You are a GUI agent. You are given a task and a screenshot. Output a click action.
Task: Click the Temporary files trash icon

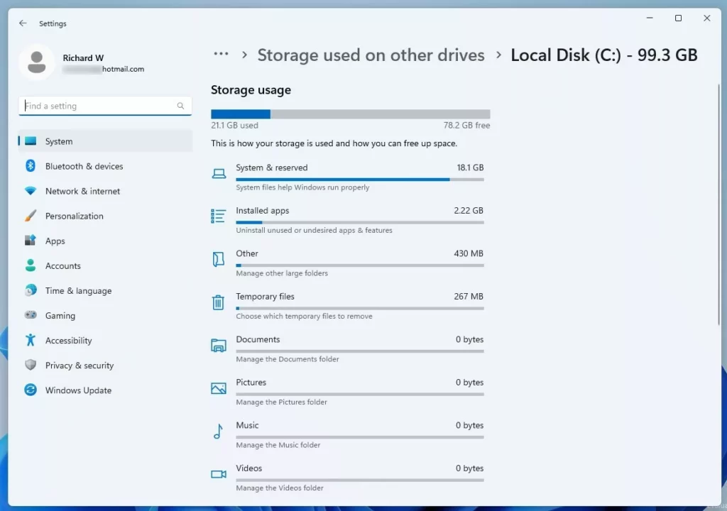click(x=219, y=302)
